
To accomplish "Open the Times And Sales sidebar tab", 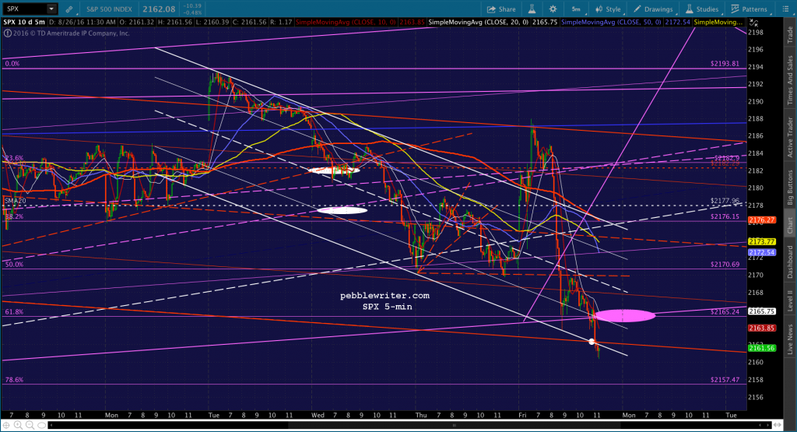I will point(790,80).
